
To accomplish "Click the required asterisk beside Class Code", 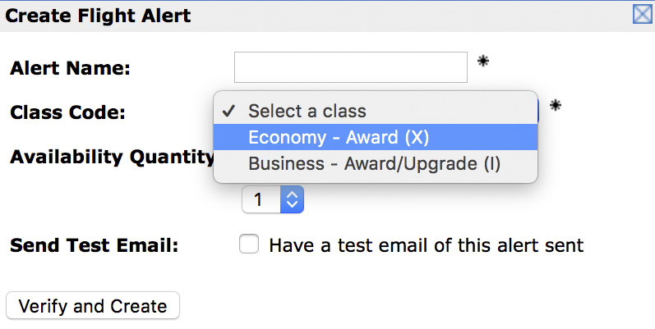I will (x=556, y=106).
